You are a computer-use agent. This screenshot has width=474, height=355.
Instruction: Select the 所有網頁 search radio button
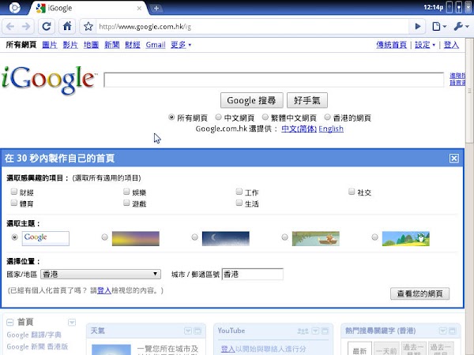click(x=171, y=117)
